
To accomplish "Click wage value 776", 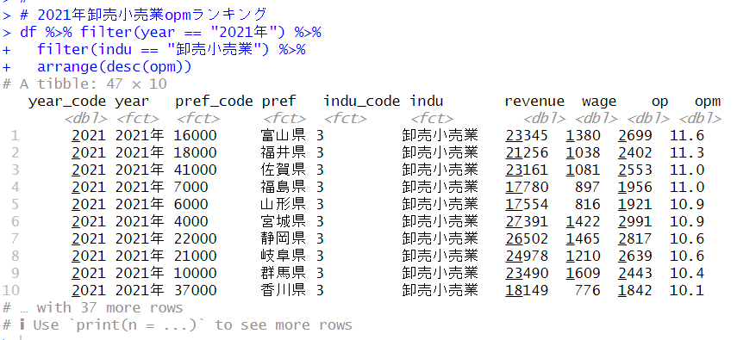I will [588, 290].
